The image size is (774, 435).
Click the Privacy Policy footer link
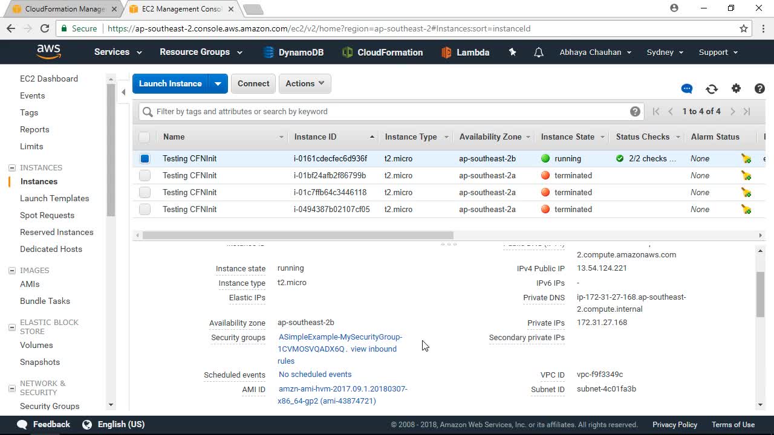tap(675, 425)
